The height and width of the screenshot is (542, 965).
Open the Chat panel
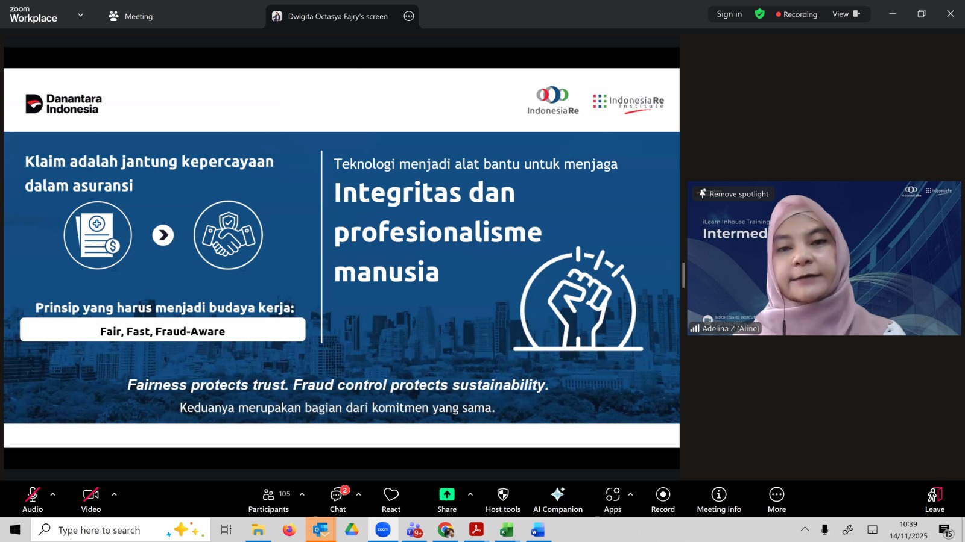click(x=338, y=500)
